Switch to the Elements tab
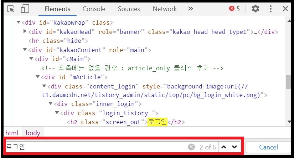This screenshot has height=158, width=294. pyautogui.click(x=57, y=9)
